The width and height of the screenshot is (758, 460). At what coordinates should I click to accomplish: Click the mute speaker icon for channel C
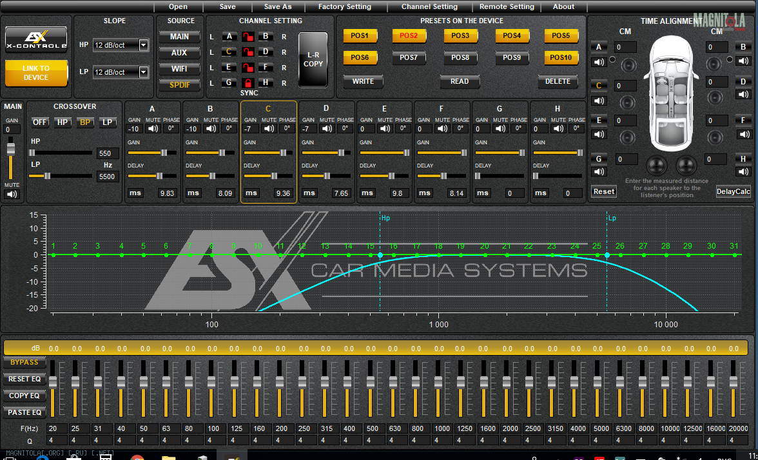click(x=269, y=129)
